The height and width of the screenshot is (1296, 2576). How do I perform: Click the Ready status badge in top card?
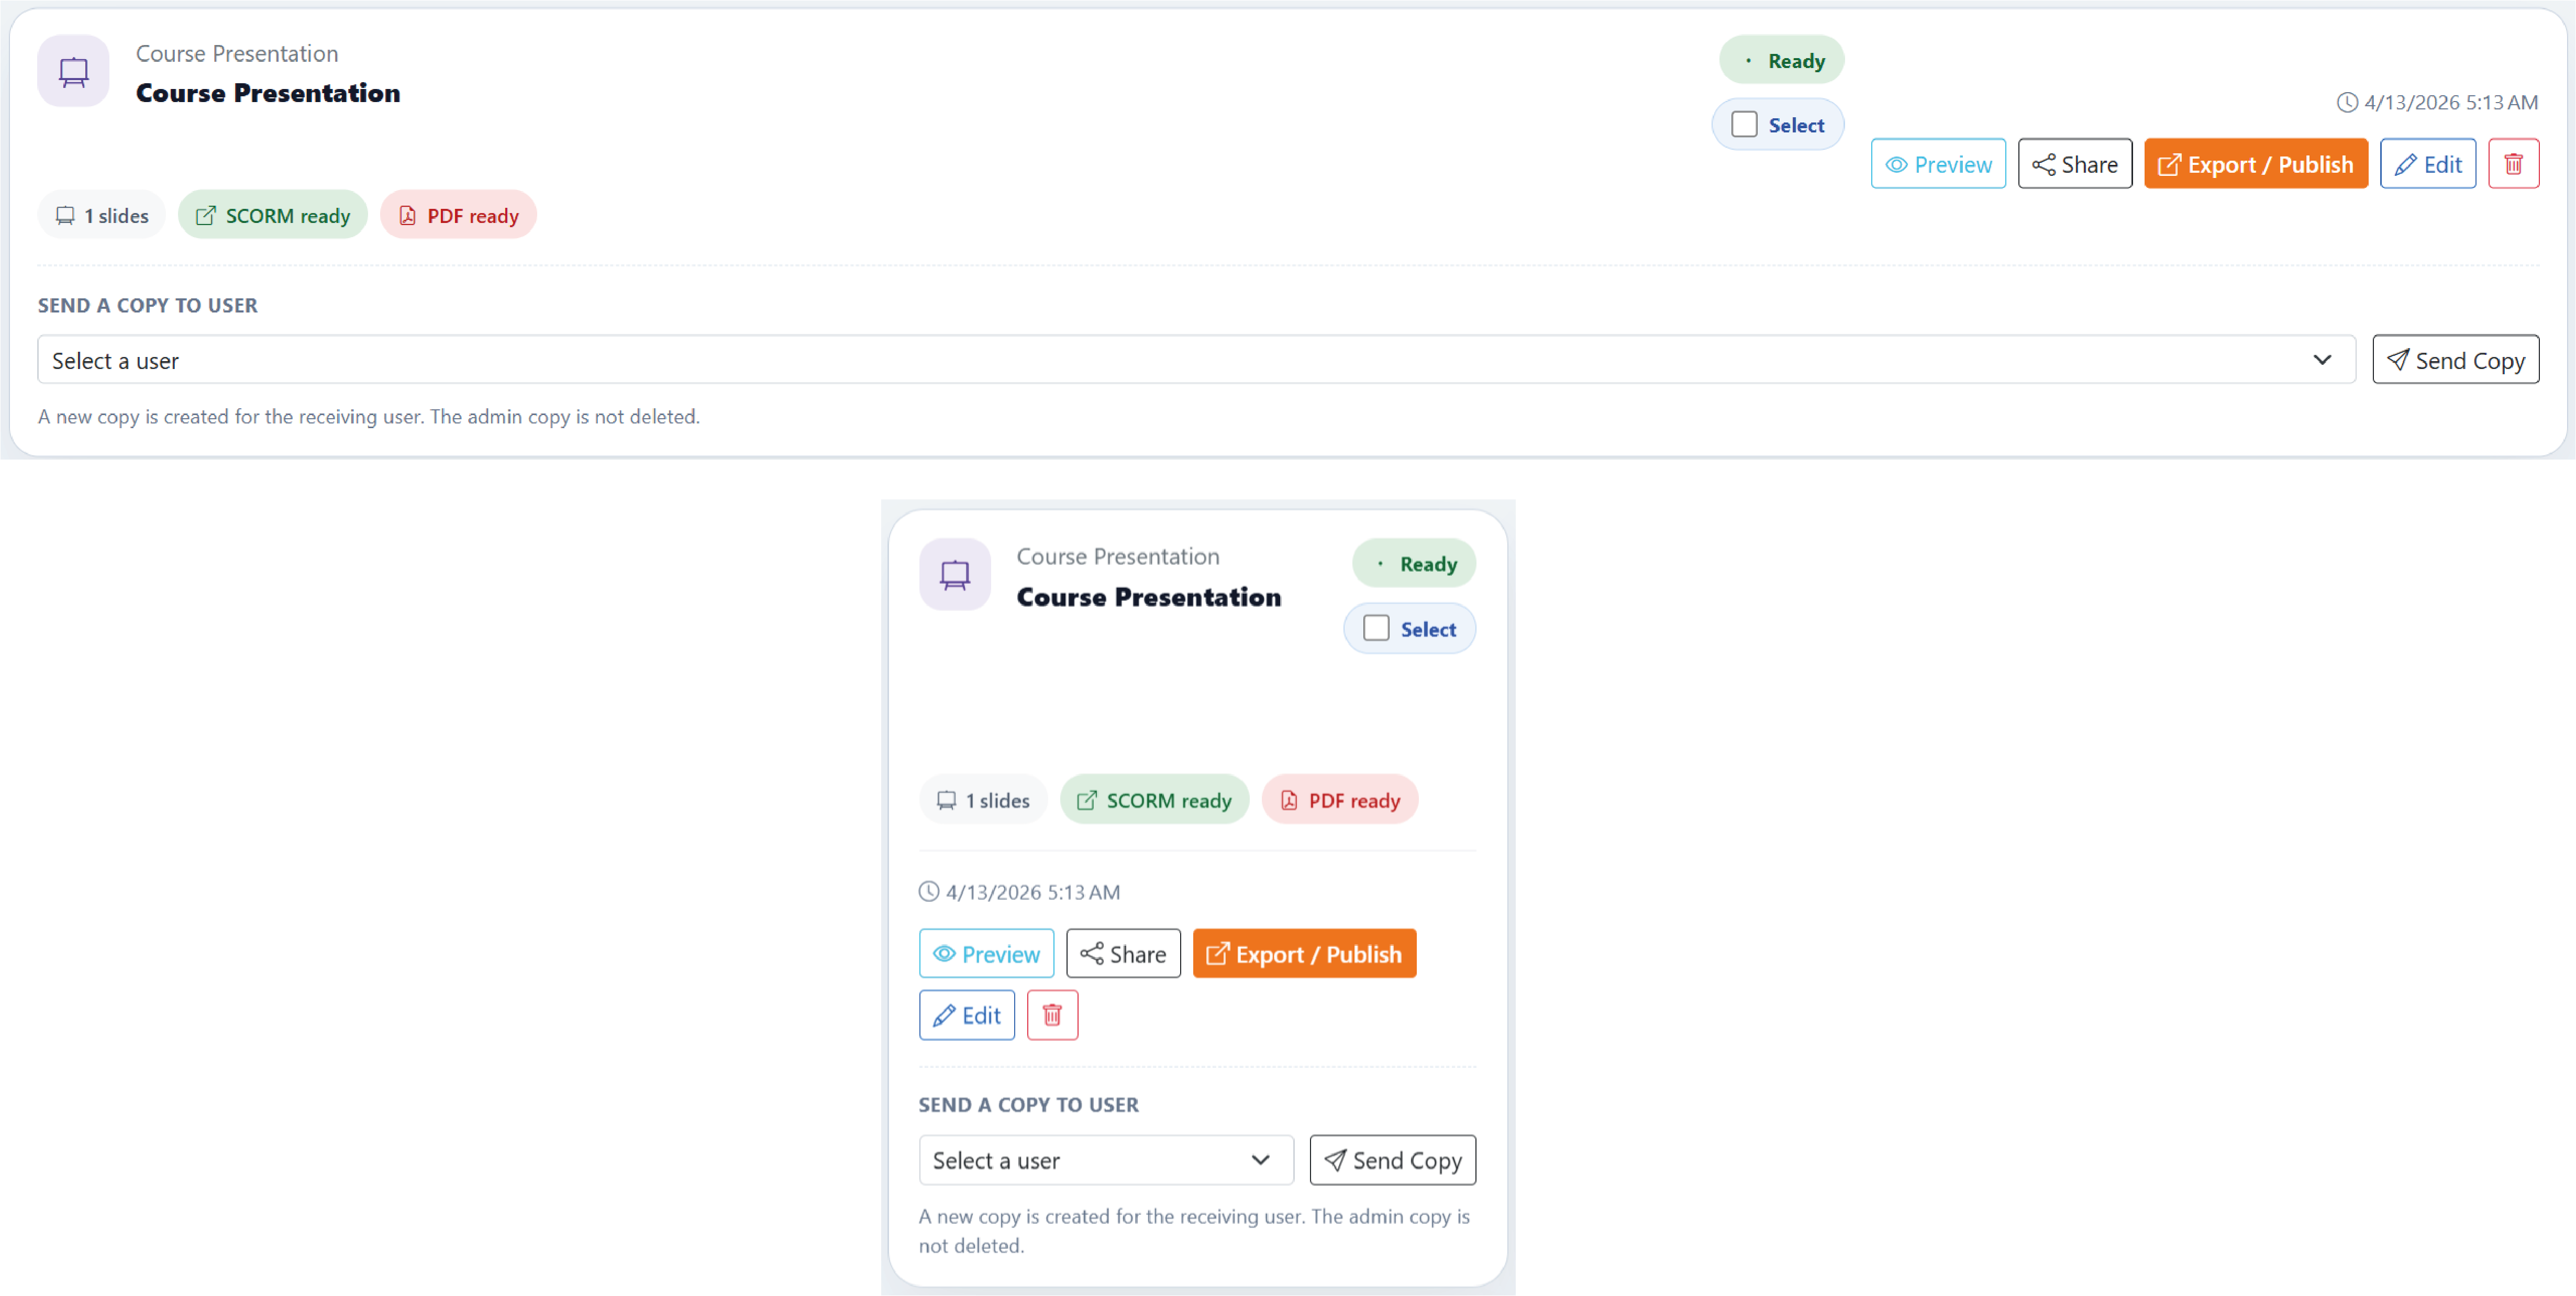1781,60
